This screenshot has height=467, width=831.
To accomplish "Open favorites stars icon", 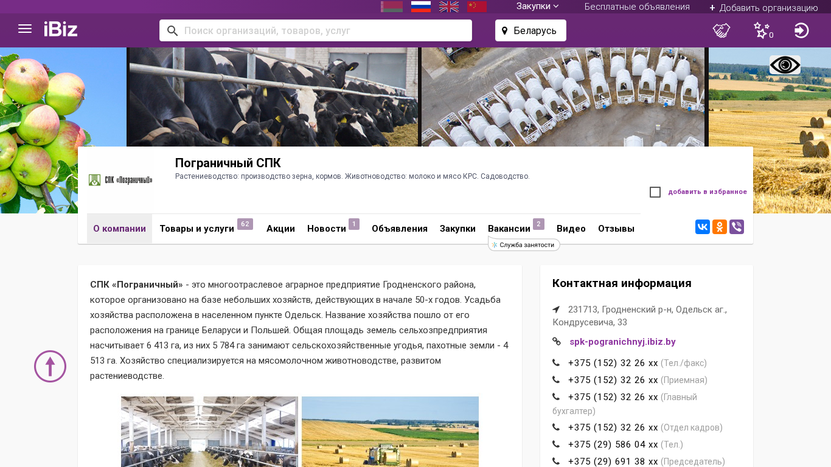I will coord(761,30).
